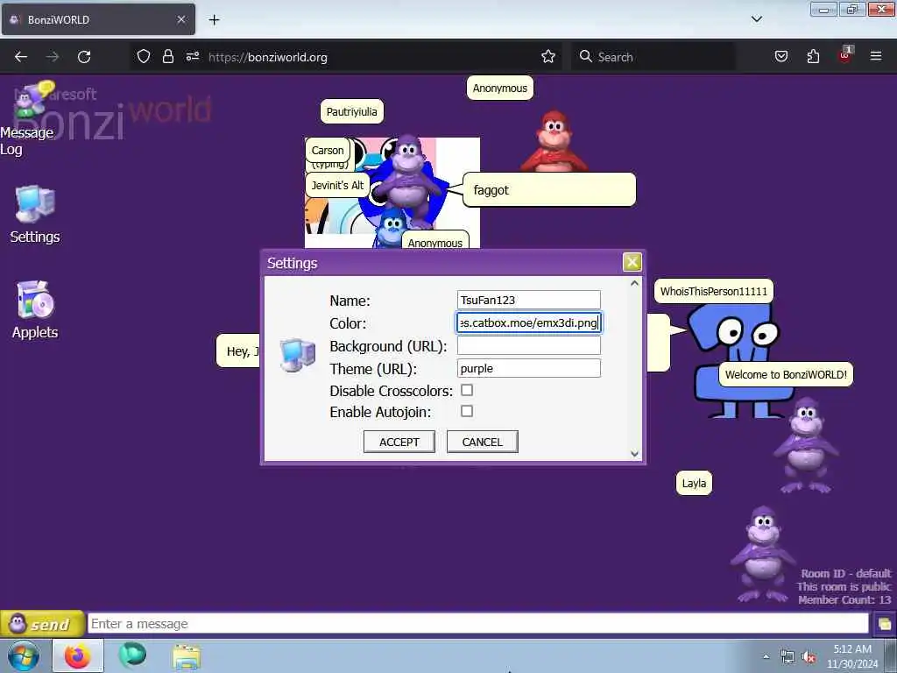Click the network tray icon

pyautogui.click(x=788, y=657)
